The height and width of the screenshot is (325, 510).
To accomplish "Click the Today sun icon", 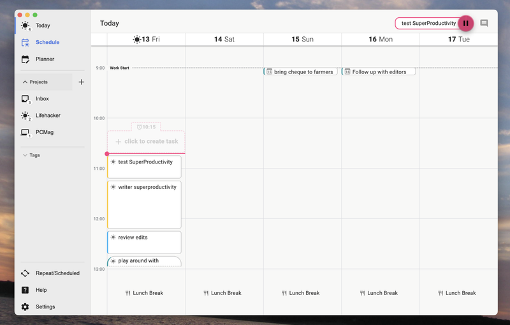I will click(x=25, y=26).
